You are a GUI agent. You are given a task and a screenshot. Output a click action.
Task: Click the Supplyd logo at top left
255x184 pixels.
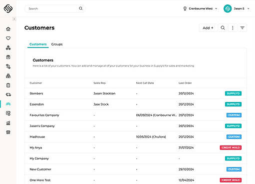click(8, 8)
